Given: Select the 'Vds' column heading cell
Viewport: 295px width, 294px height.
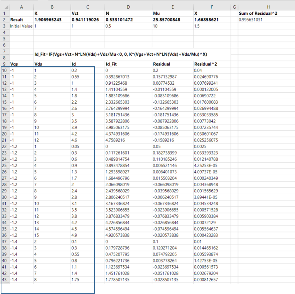Looking at the screenshot, I should (x=52, y=64).
